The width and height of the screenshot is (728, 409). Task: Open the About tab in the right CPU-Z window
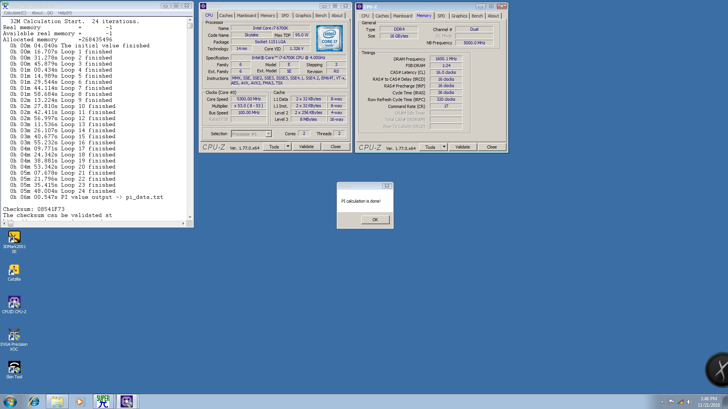click(x=493, y=16)
